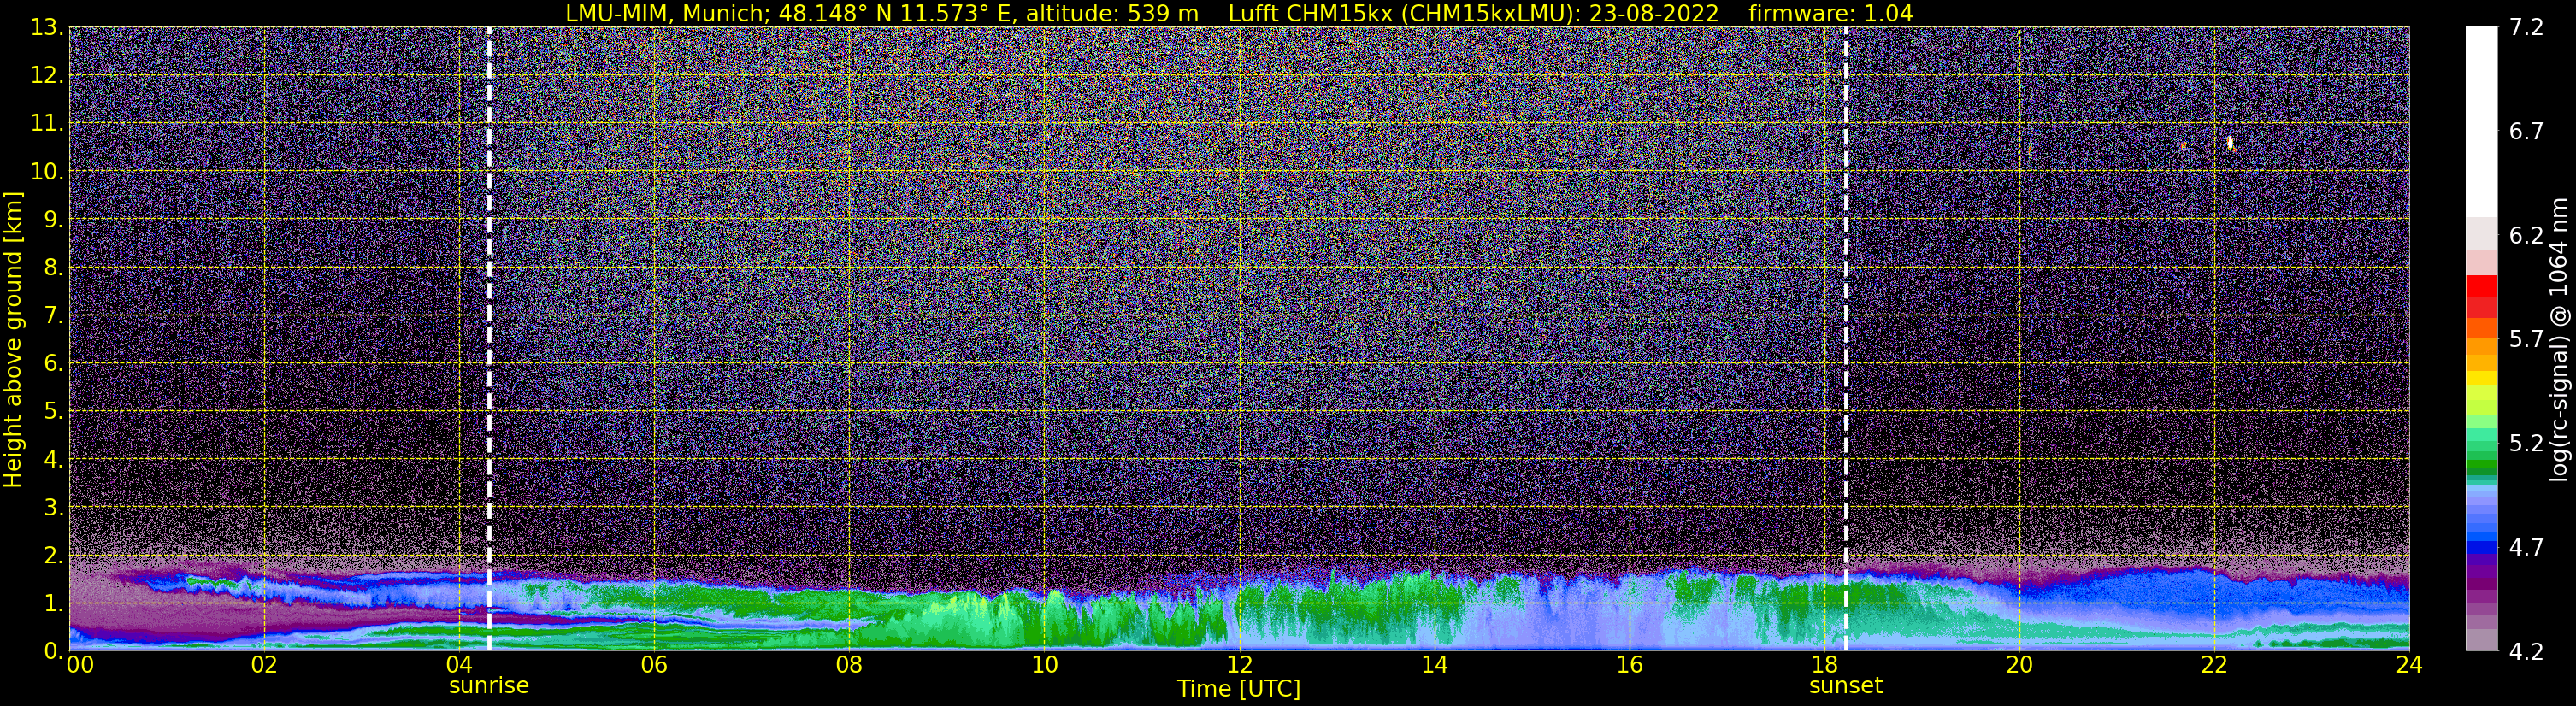2576x706 pixels.
Task: Click the 'sunset' label below the time axis
Action: (1846, 686)
